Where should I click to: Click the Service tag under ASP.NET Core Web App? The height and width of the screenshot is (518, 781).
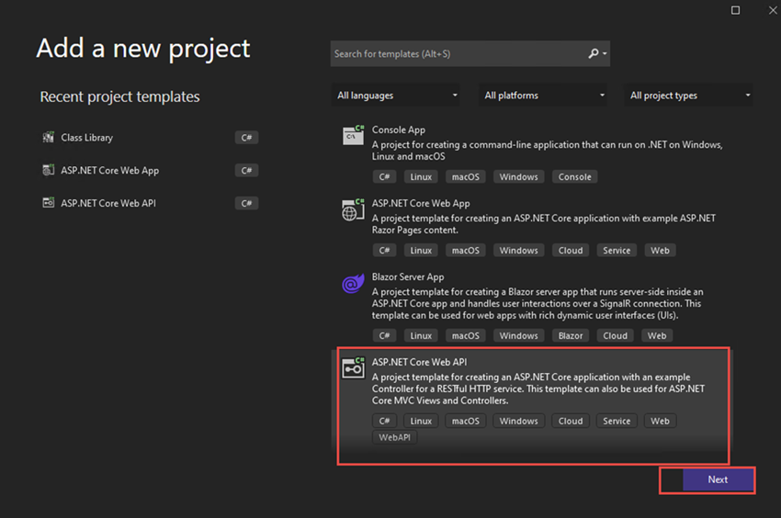(x=617, y=251)
